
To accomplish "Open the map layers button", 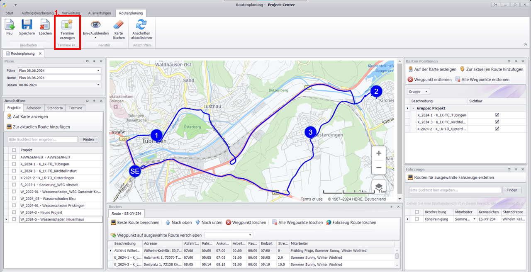I will coord(378,187).
